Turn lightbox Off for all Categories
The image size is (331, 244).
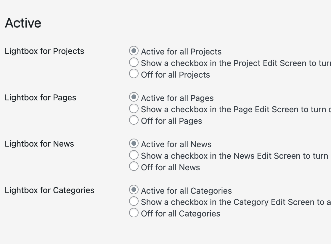click(134, 213)
